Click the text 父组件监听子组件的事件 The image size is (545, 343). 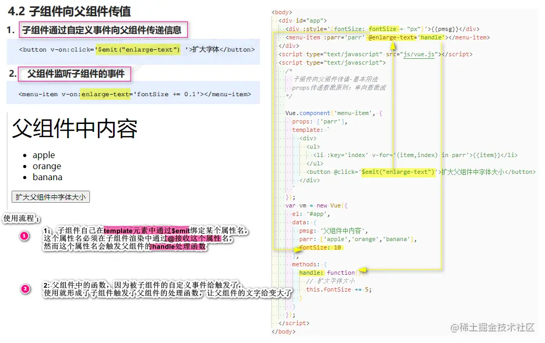(76, 74)
